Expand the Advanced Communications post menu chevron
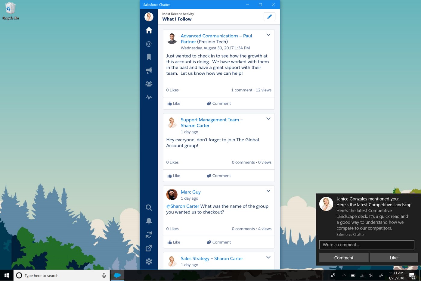 point(268,35)
